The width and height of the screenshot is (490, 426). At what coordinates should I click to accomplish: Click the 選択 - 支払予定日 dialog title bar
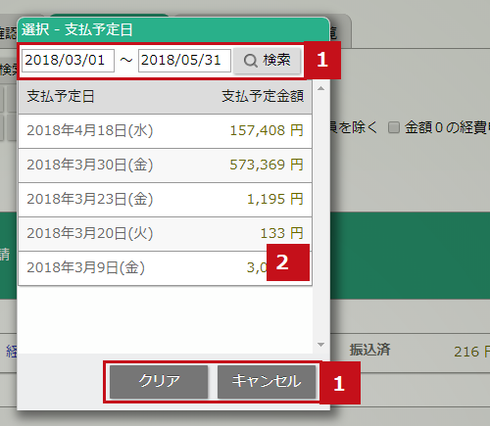tap(173, 30)
